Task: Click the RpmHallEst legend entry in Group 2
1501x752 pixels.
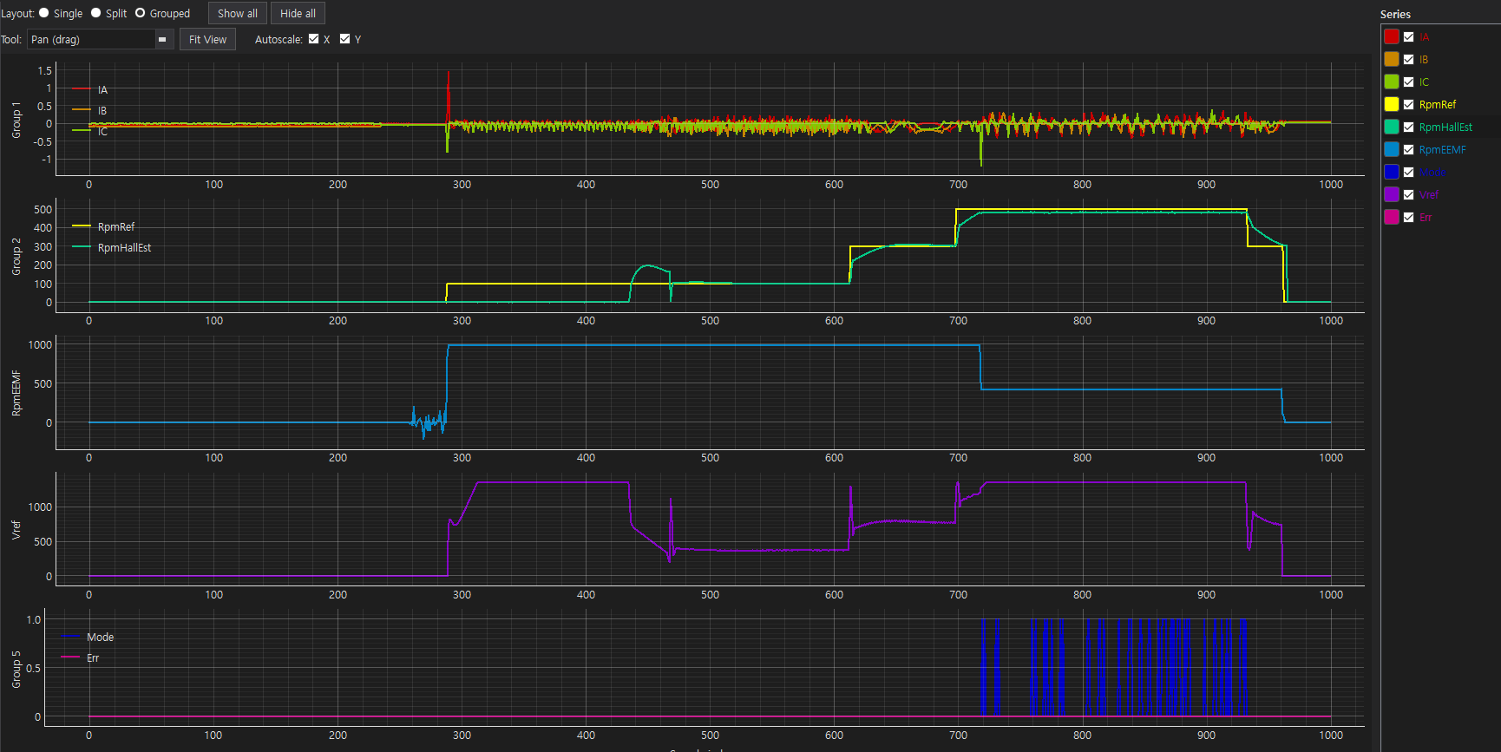Action: click(112, 247)
